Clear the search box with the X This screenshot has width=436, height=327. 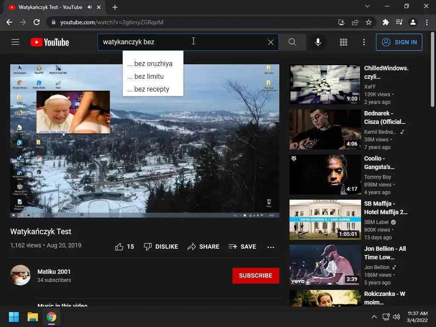[270, 42]
